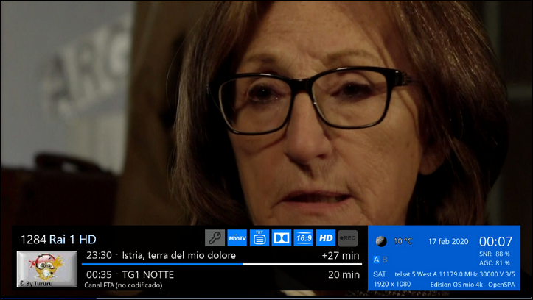The image size is (533, 300).
Task: Click the HbbTV indicator icon
Action: coord(237,238)
